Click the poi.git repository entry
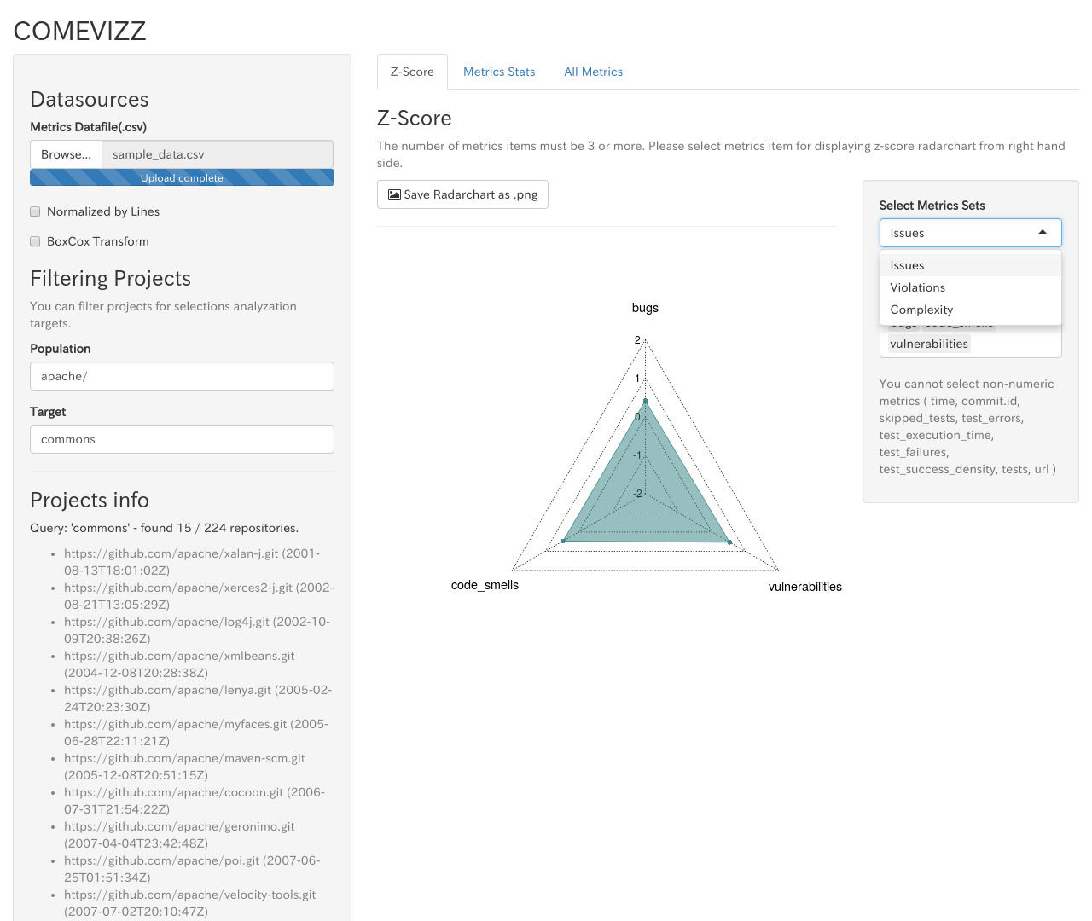This screenshot has height=921, width=1092. tap(192, 869)
